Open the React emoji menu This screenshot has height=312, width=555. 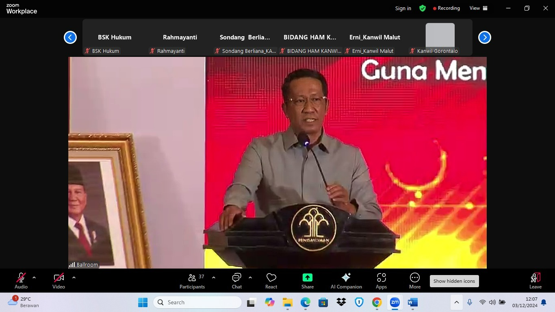(x=271, y=281)
